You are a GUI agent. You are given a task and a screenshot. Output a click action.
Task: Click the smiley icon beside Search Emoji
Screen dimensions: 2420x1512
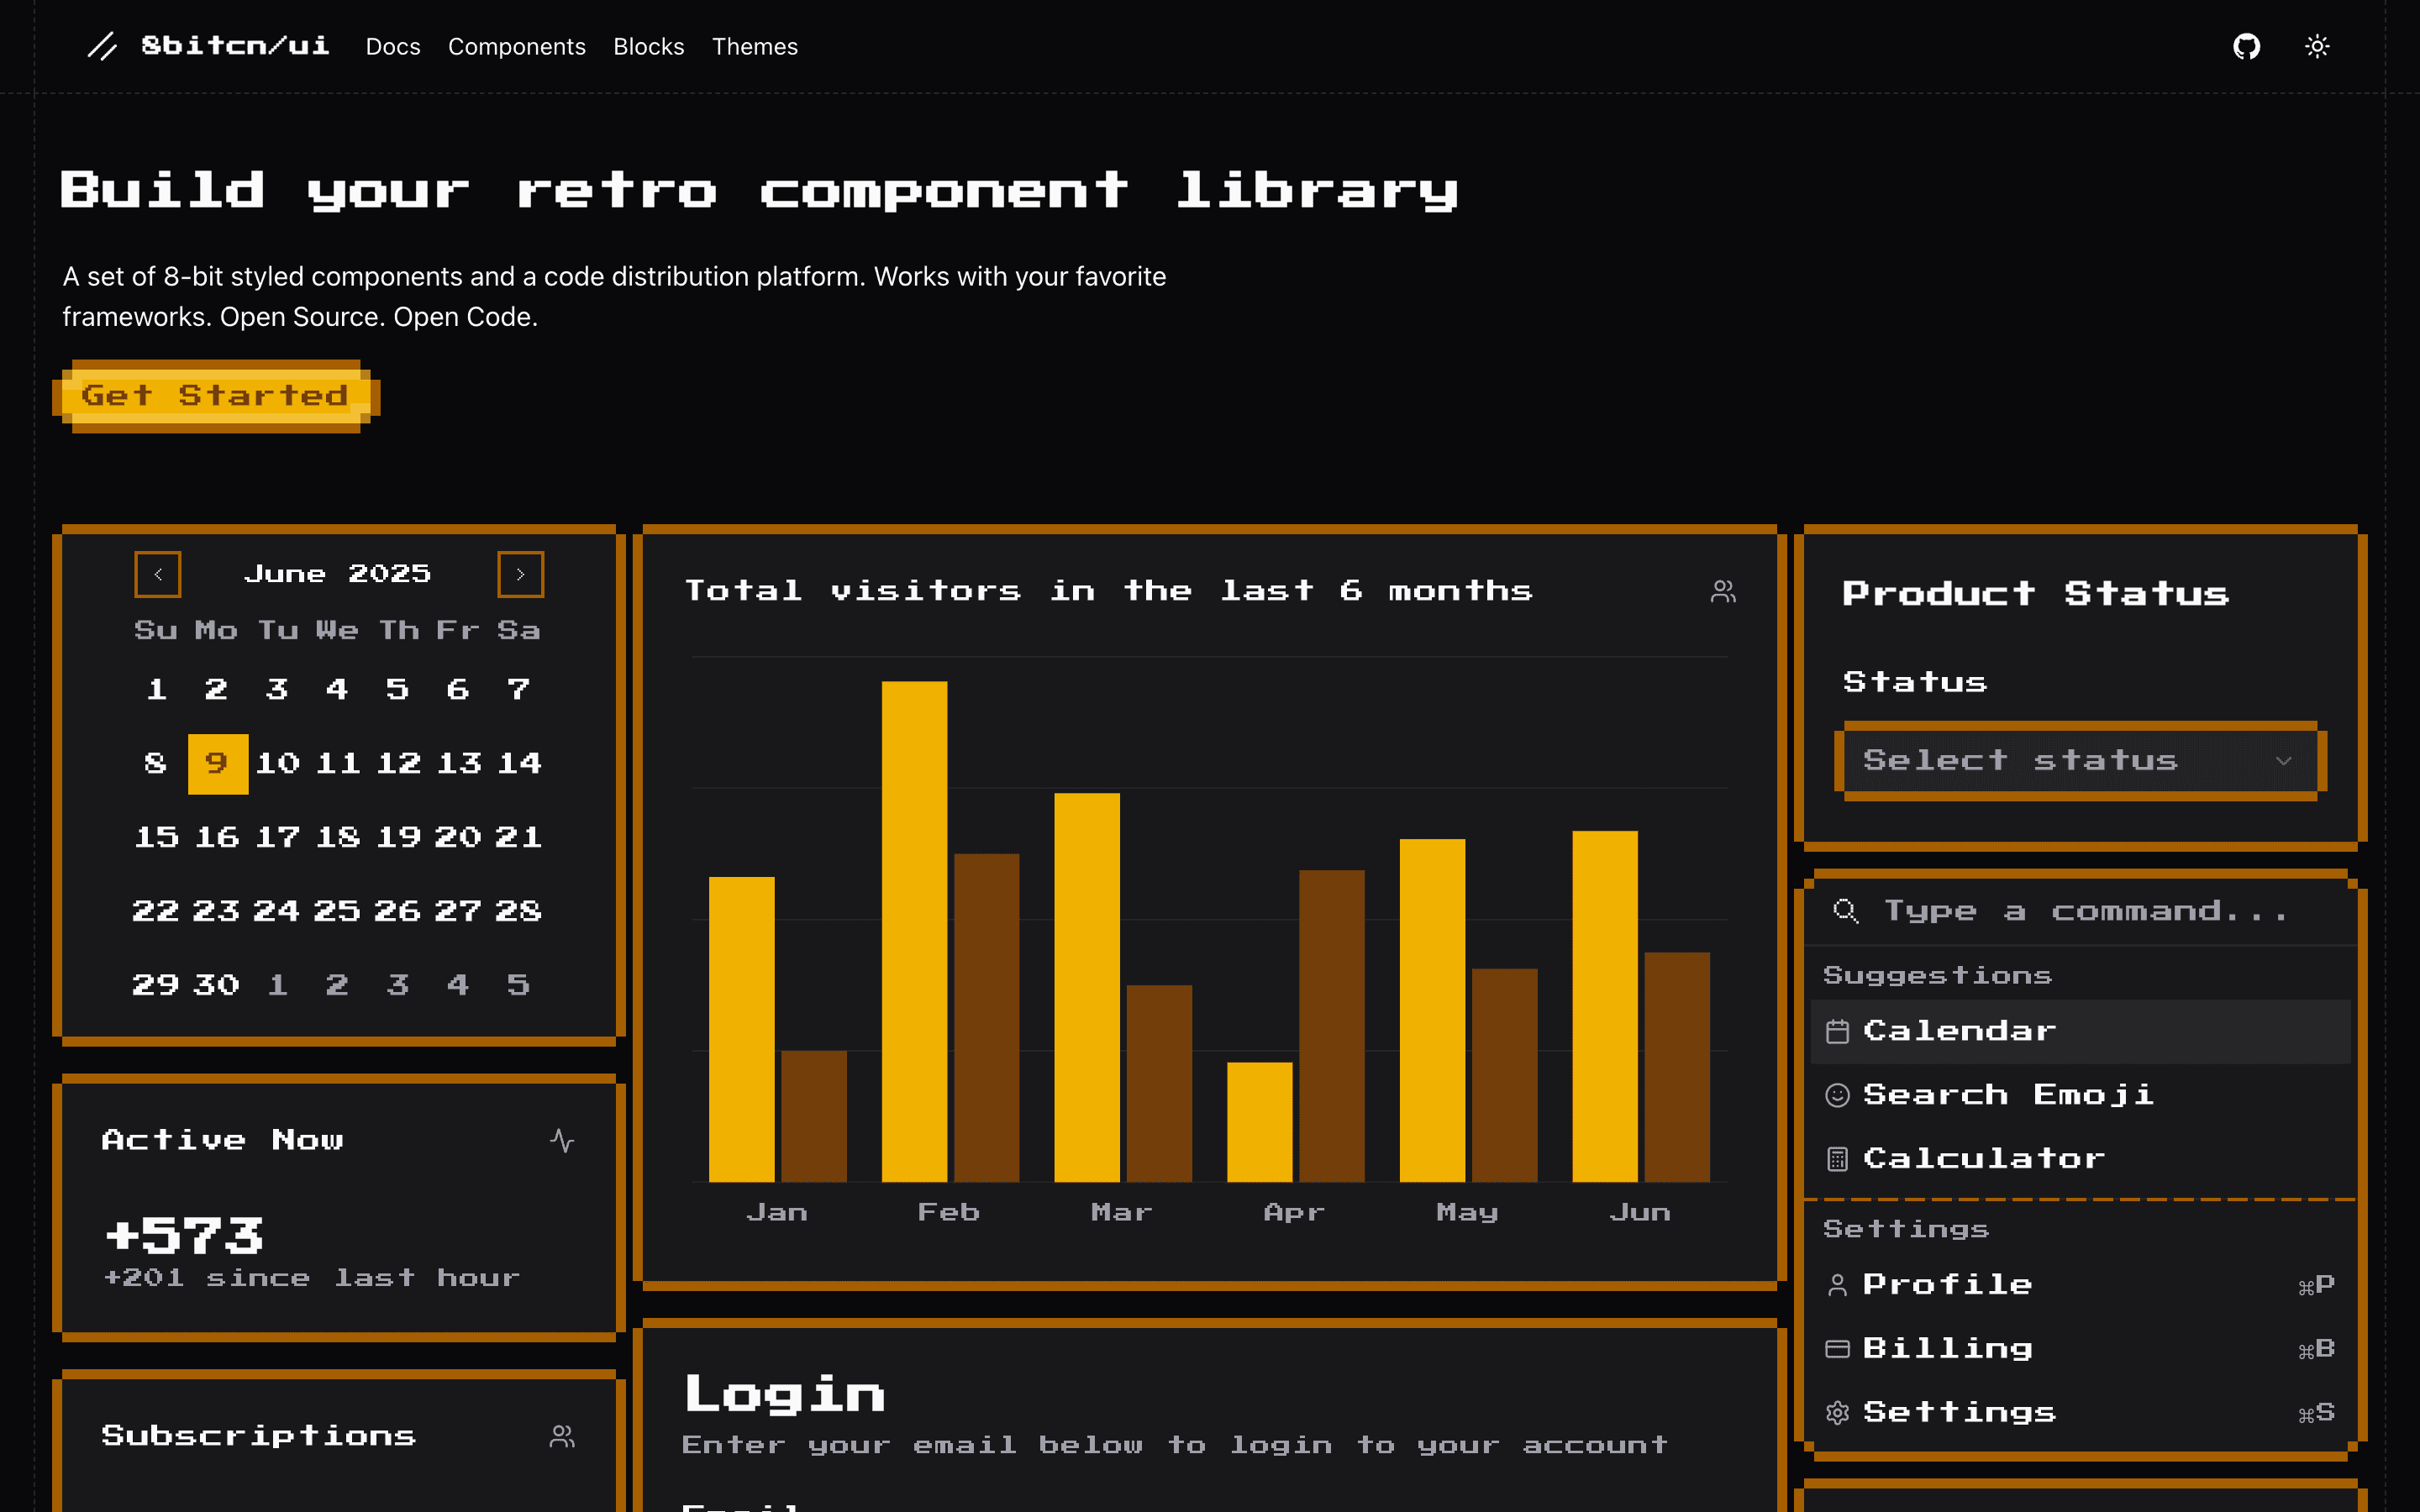(x=1837, y=1095)
